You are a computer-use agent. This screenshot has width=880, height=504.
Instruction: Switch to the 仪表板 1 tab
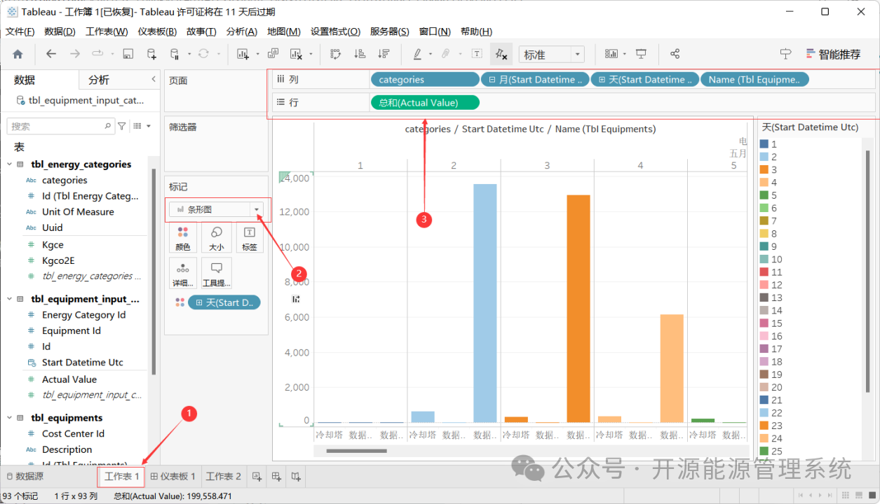click(173, 477)
